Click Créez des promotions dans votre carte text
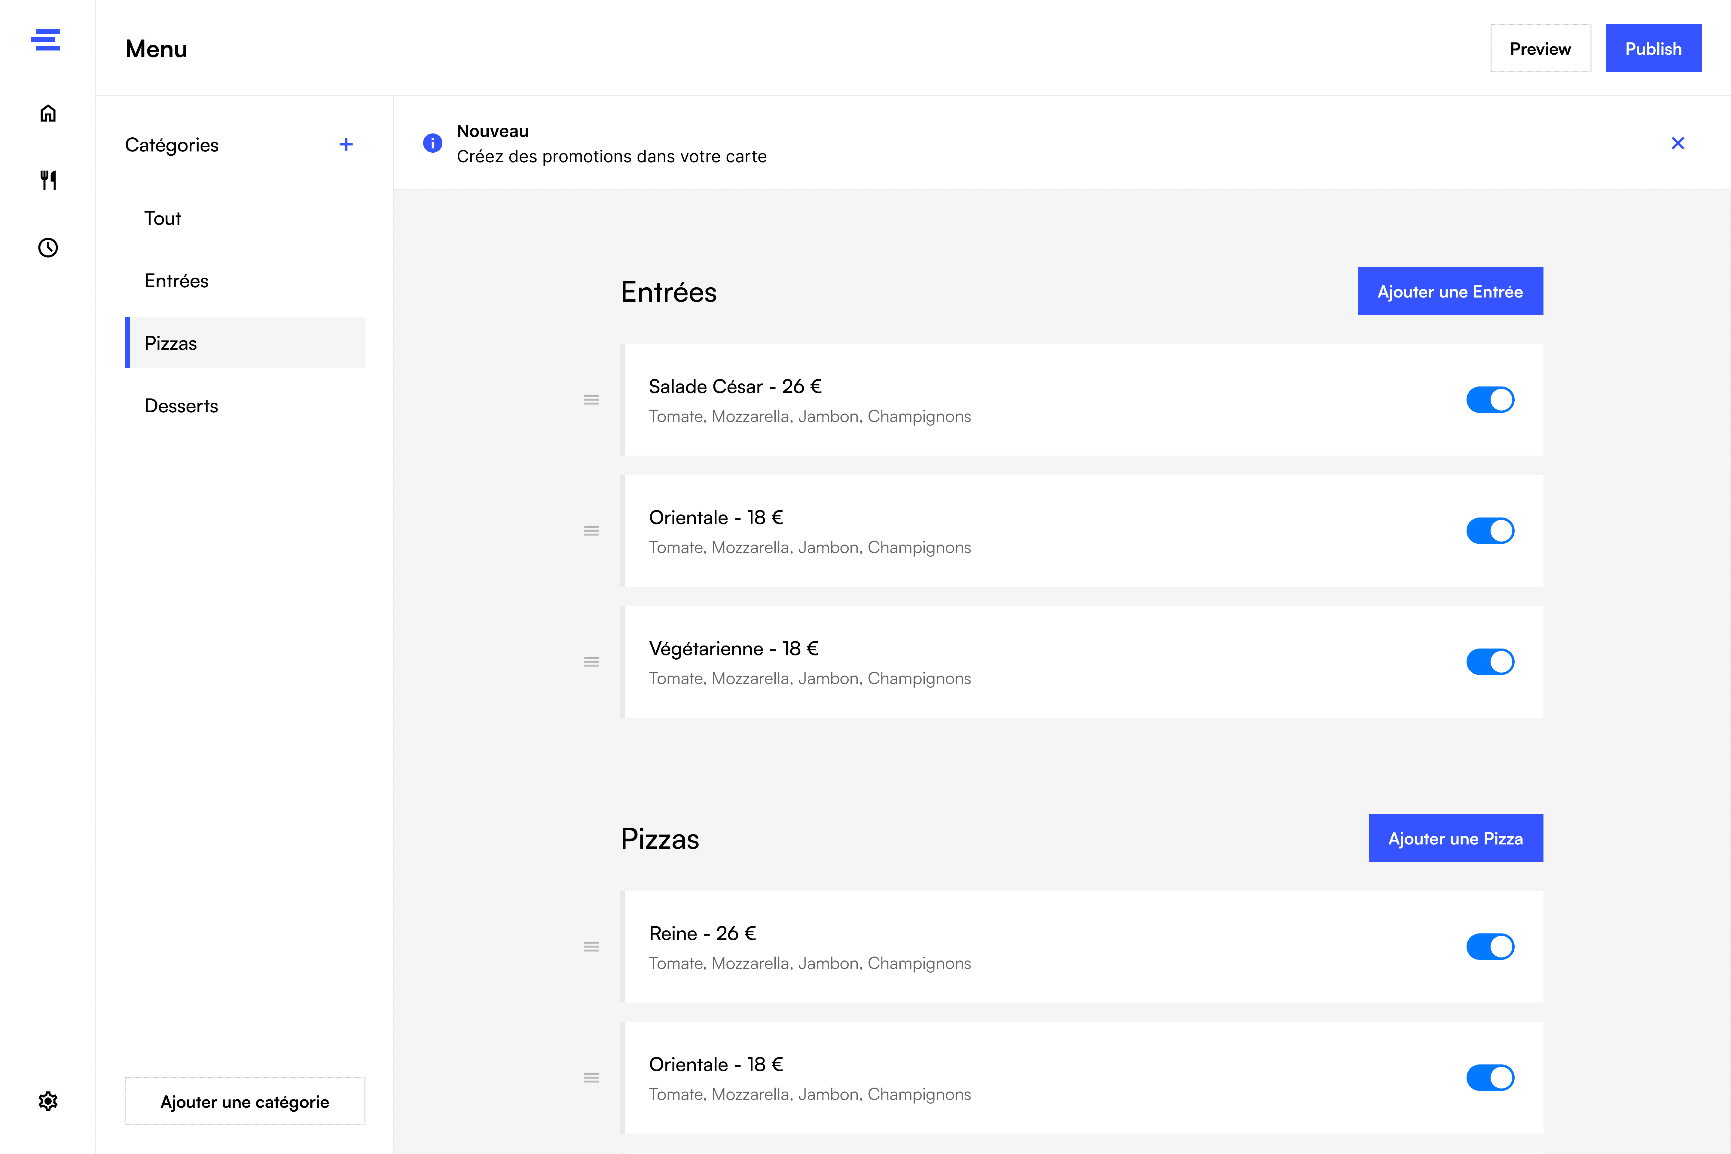The image size is (1731, 1154). click(612, 157)
